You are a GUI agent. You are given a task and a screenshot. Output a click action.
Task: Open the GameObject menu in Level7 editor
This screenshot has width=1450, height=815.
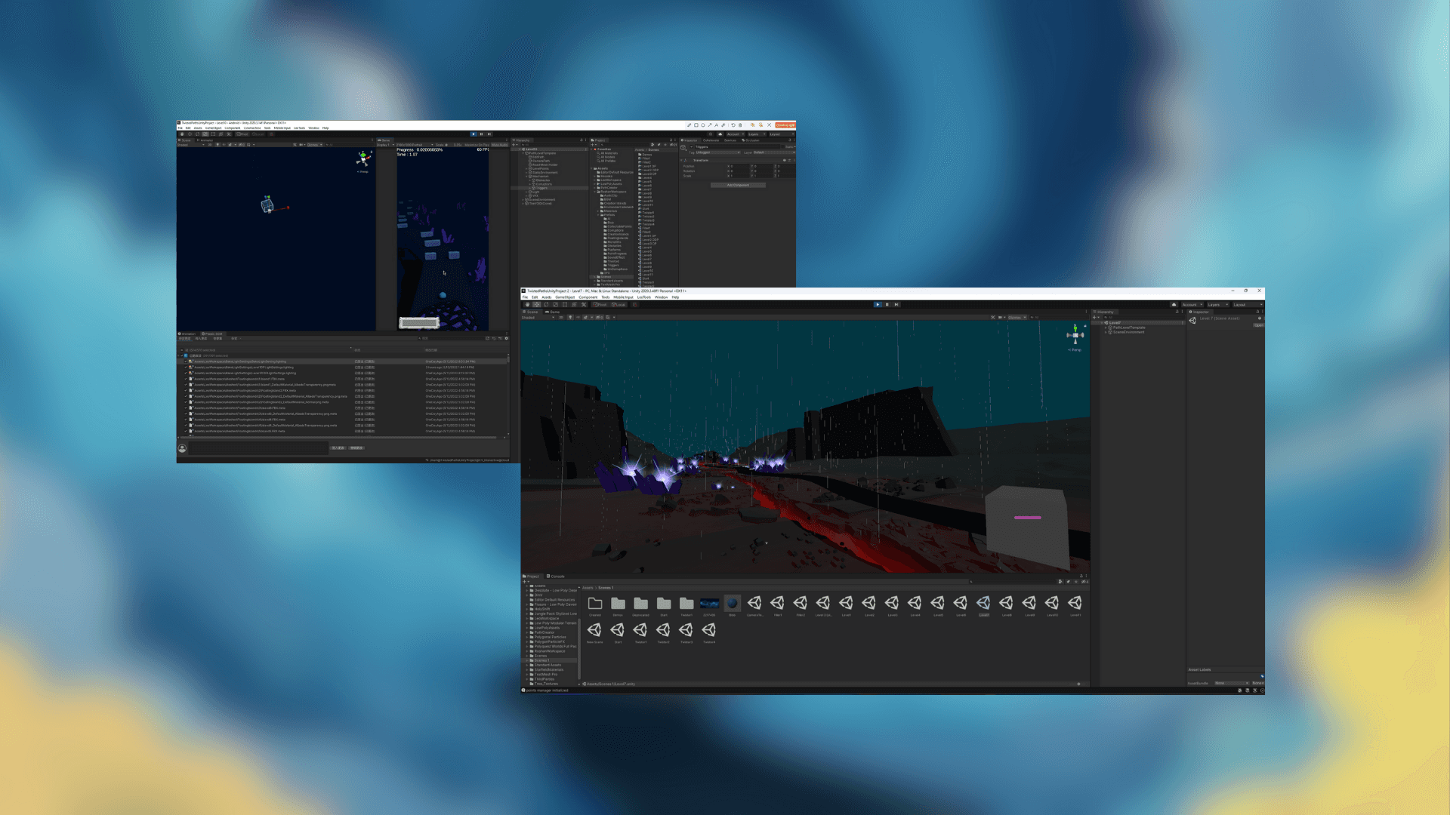pyautogui.click(x=564, y=297)
